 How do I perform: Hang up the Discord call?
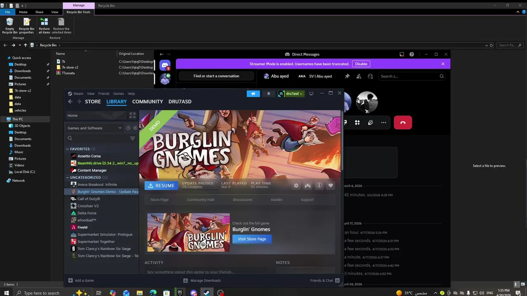[x=403, y=123]
